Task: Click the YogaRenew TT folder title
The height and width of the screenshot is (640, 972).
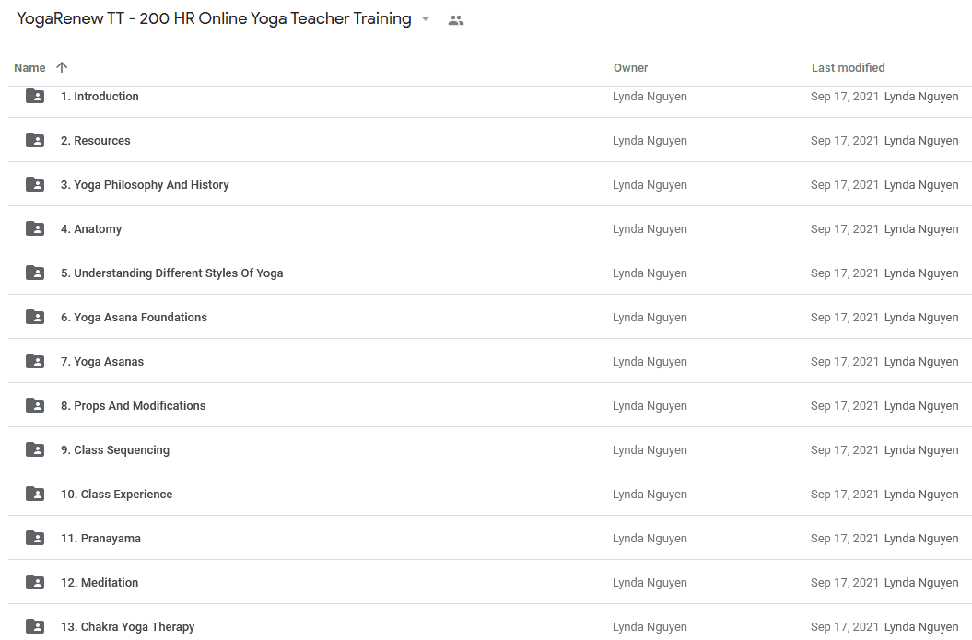Action: click(x=214, y=18)
